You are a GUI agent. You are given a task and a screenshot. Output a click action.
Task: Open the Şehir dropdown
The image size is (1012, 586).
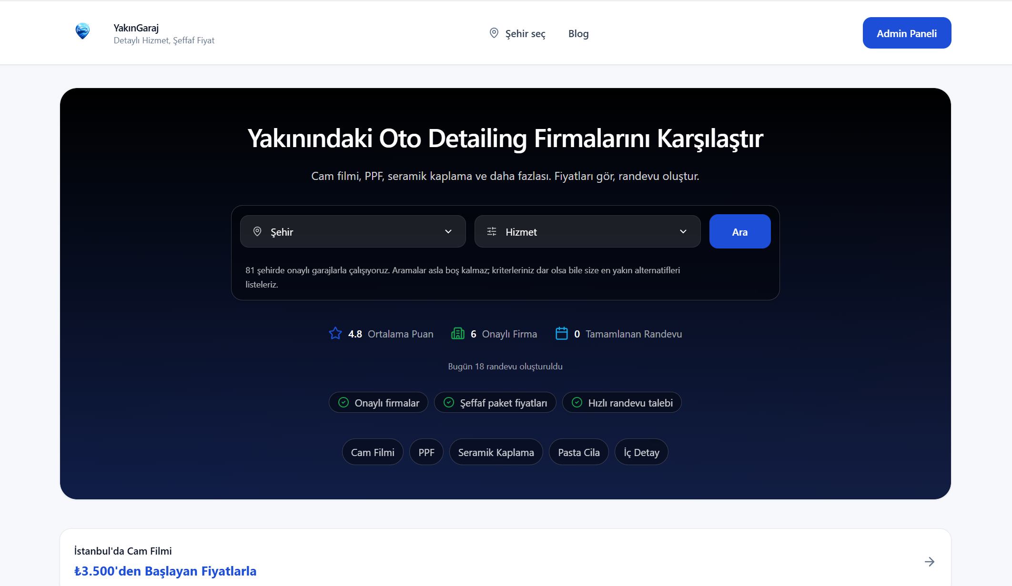click(x=353, y=232)
